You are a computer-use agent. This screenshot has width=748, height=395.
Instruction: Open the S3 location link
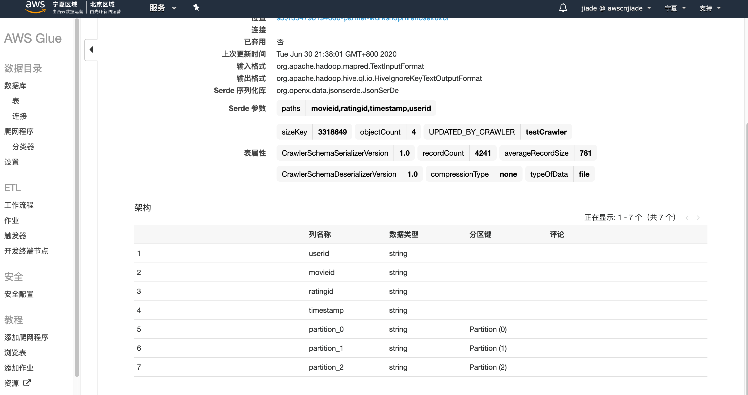pyautogui.click(x=362, y=19)
